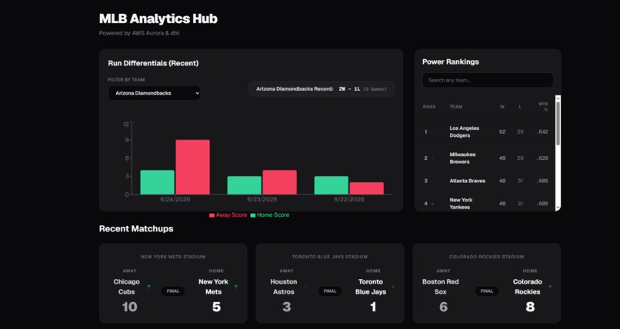The width and height of the screenshot is (620, 329).
Task: Click the Boston Red Sox team name
Action: [441, 287]
